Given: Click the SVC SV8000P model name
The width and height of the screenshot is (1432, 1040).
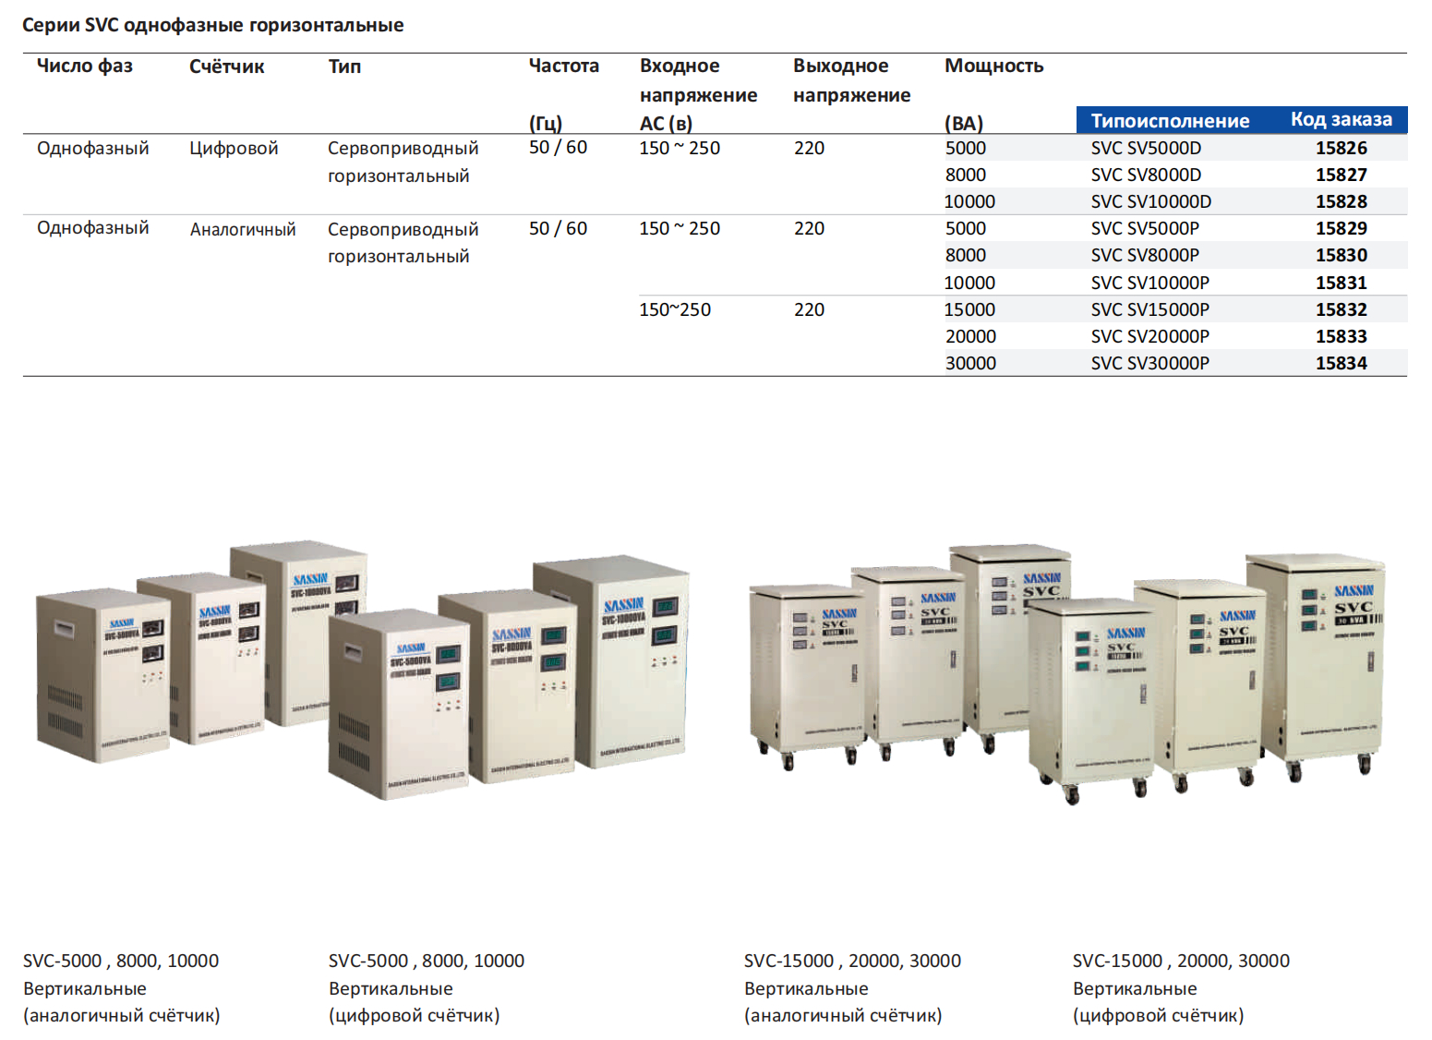Looking at the screenshot, I should (1145, 255).
